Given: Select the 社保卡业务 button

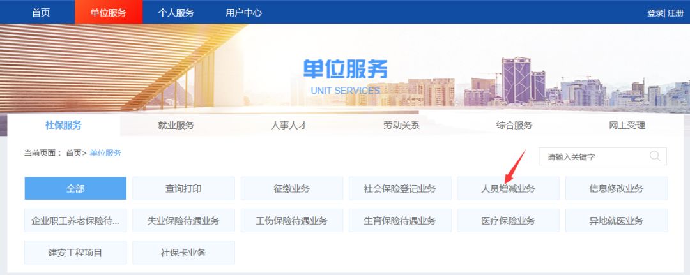Looking at the screenshot, I should coord(183,253).
